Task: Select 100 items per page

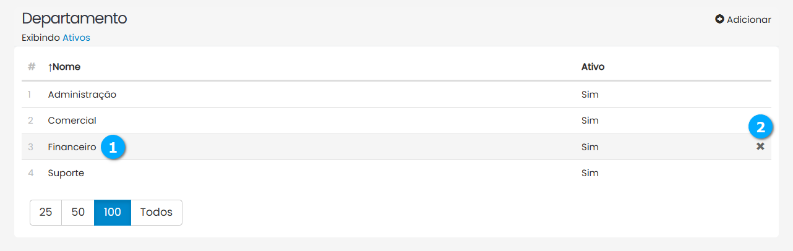Action: pos(113,212)
